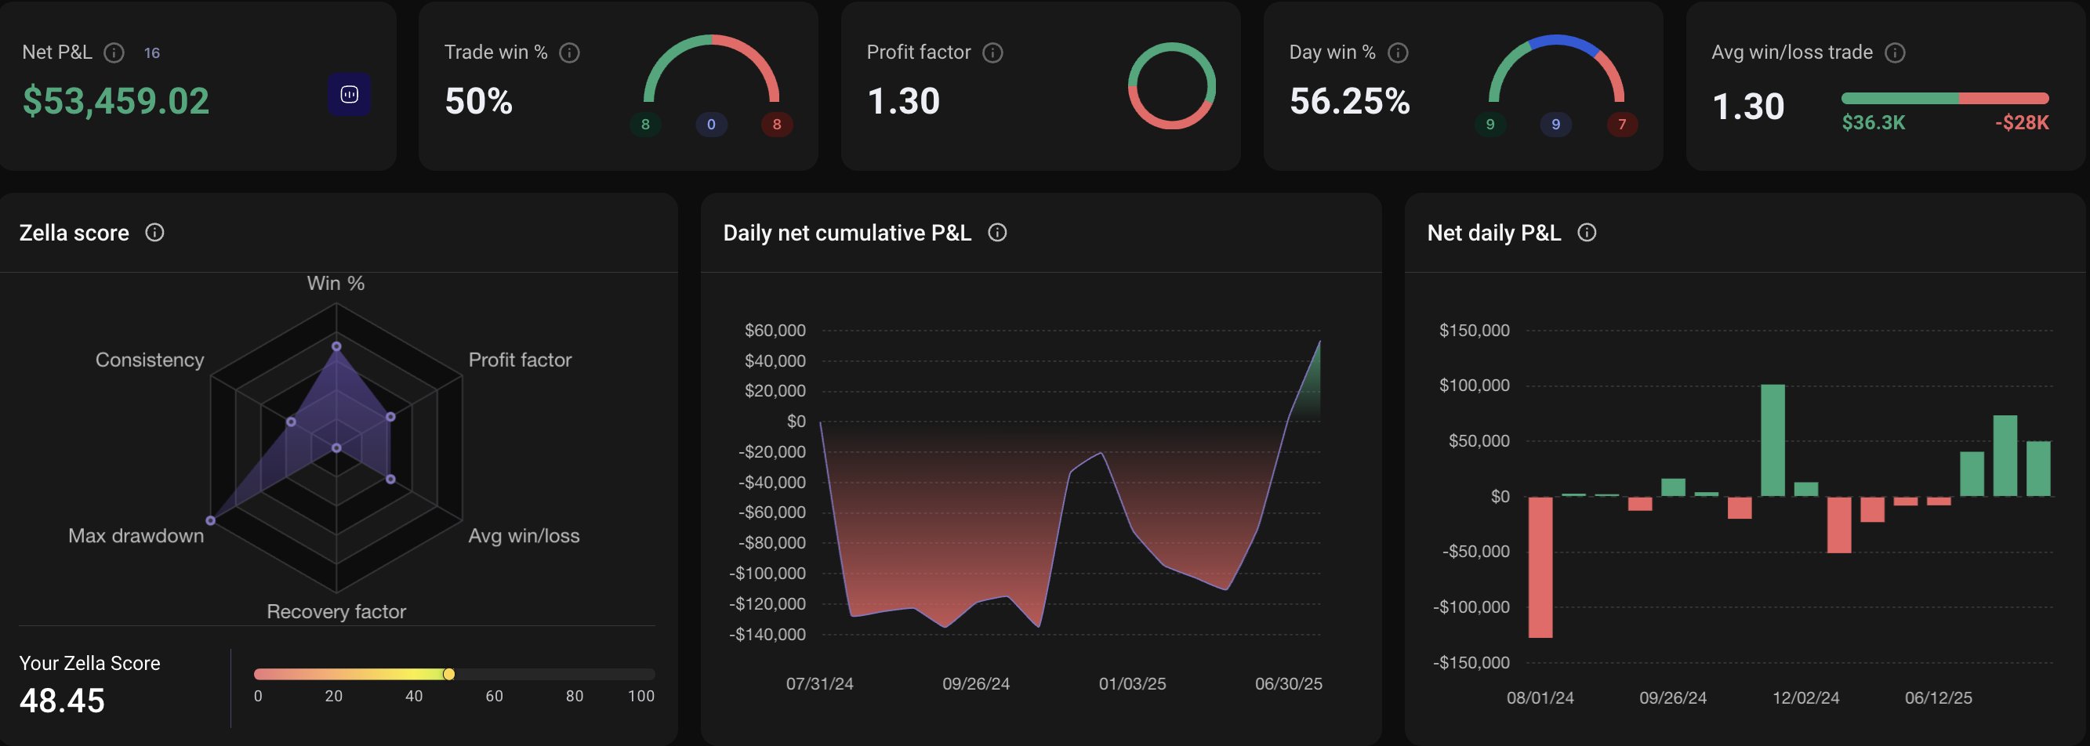Click the Profit factor donut chart
The height and width of the screenshot is (746, 2090).
pos(1171,86)
